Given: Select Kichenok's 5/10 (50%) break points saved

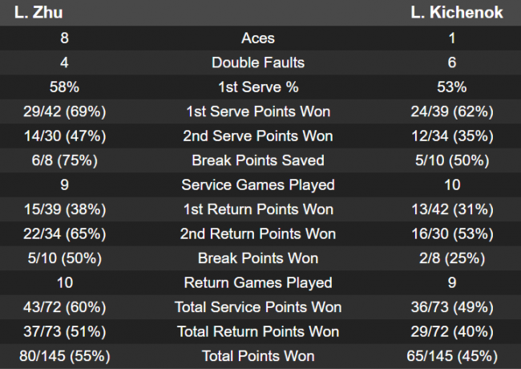Looking at the screenshot, I should tap(452, 160).
